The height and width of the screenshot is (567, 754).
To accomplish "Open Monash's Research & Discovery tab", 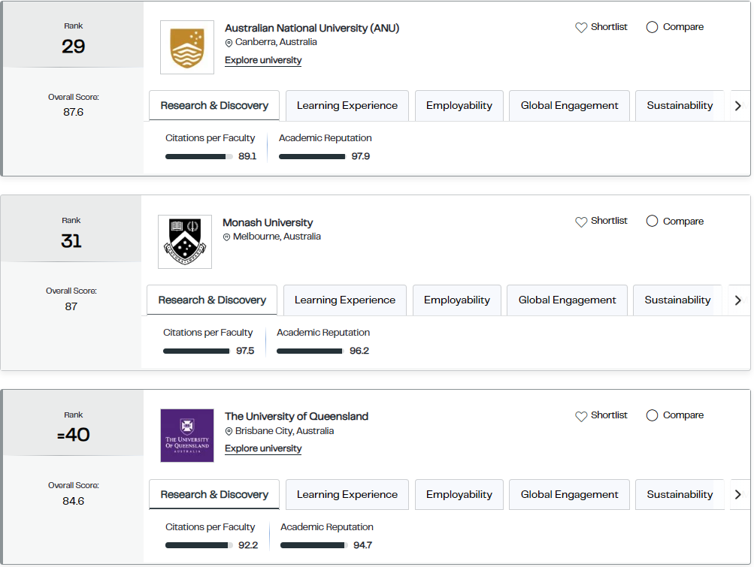I will point(212,300).
